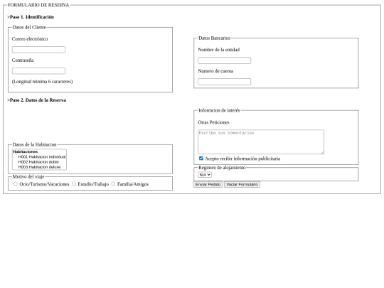Click the Regimen de alojamiento legend
The width and height of the screenshot is (384, 288).
[x=222, y=168]
